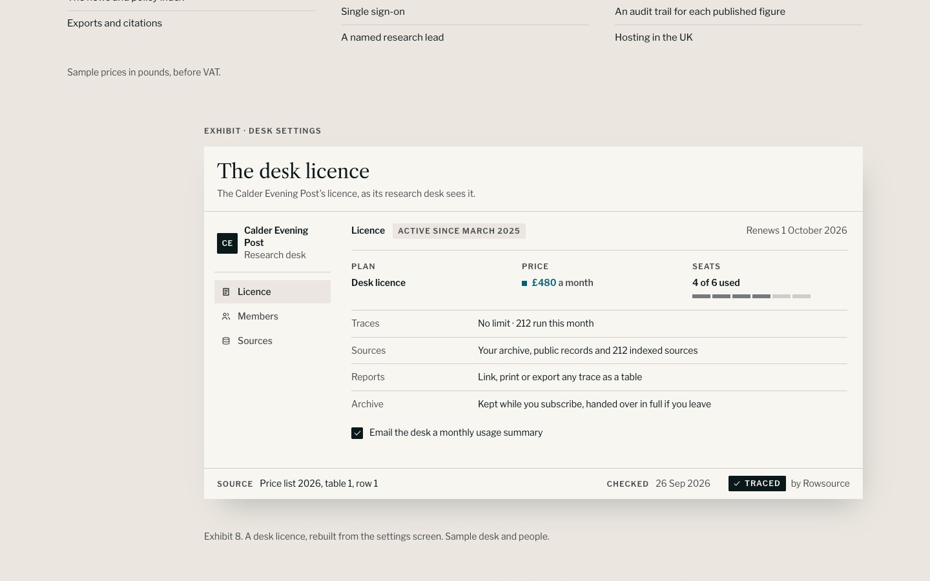
Task: Click 'Sample prices in pounds, before VAT.' note
Action: pyautogui.click(x=144, y=72)
